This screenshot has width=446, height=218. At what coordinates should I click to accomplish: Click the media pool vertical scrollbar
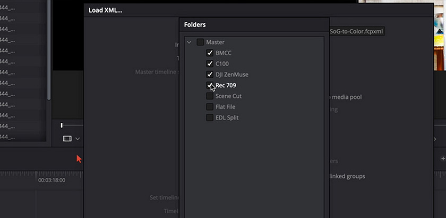tap(49, 50)
